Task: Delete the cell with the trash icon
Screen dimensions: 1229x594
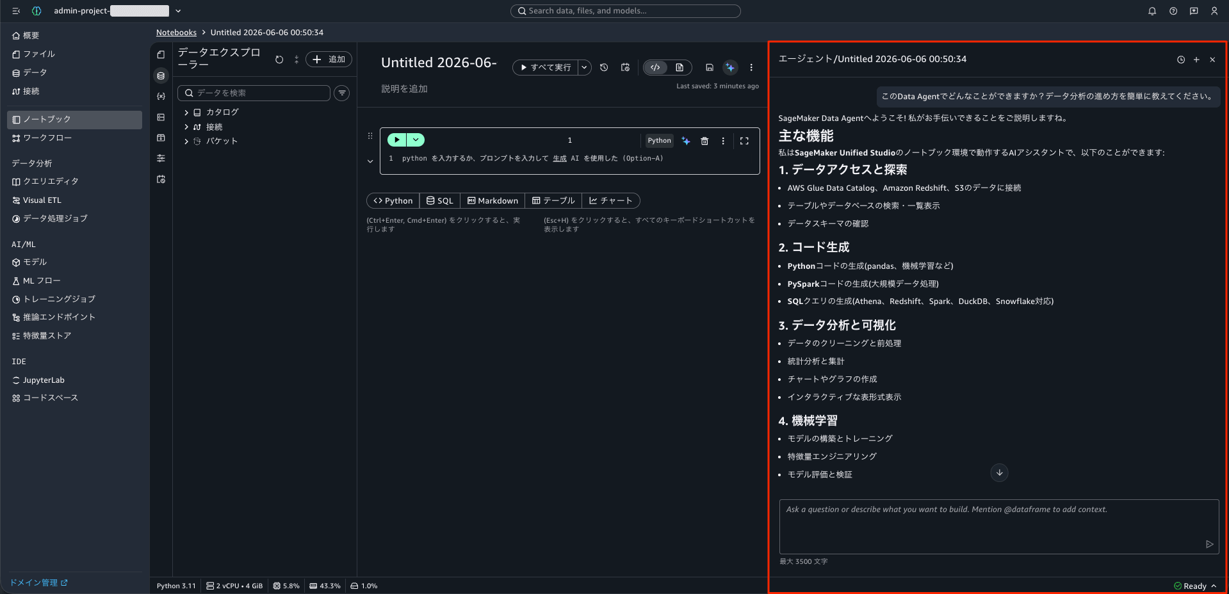Action: (704, 141)
